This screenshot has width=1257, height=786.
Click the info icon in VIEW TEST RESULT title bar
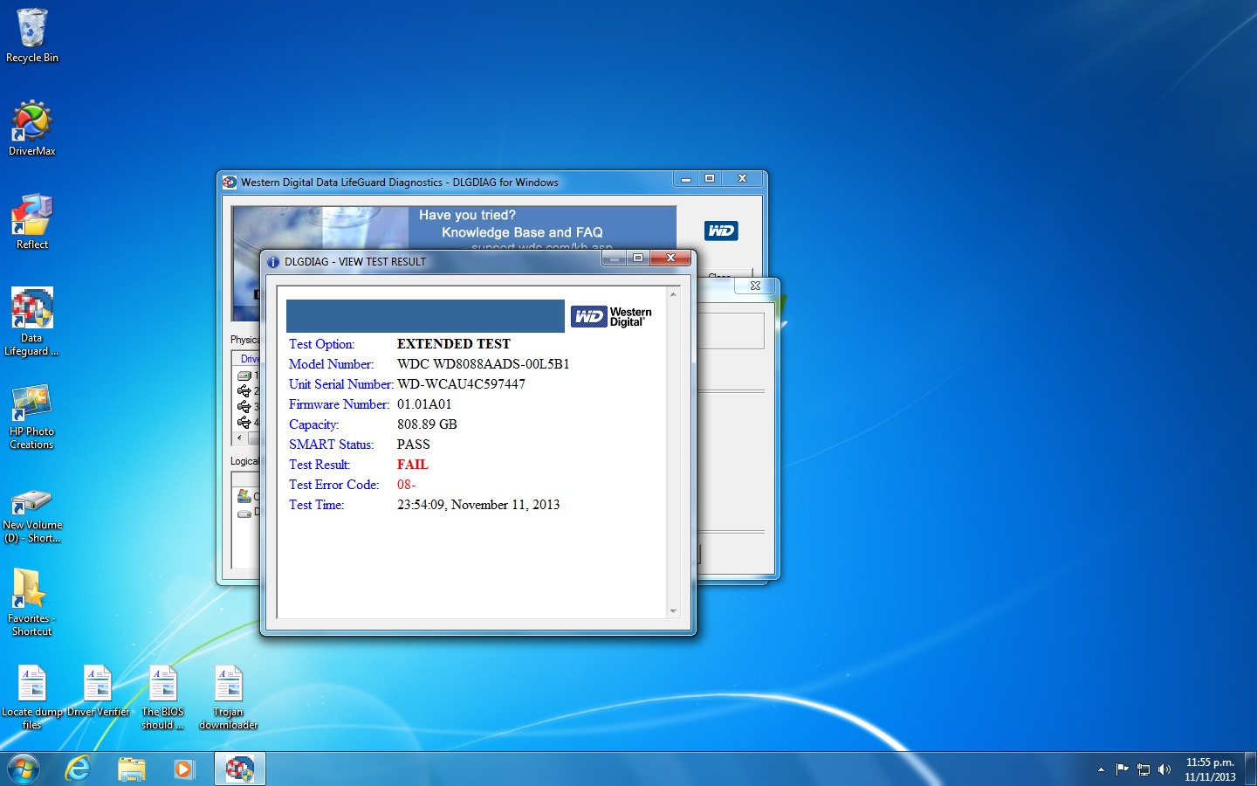point(273,261)
